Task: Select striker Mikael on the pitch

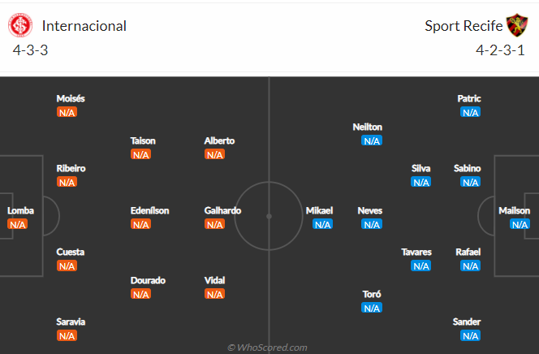Action: tap(319, 218)
